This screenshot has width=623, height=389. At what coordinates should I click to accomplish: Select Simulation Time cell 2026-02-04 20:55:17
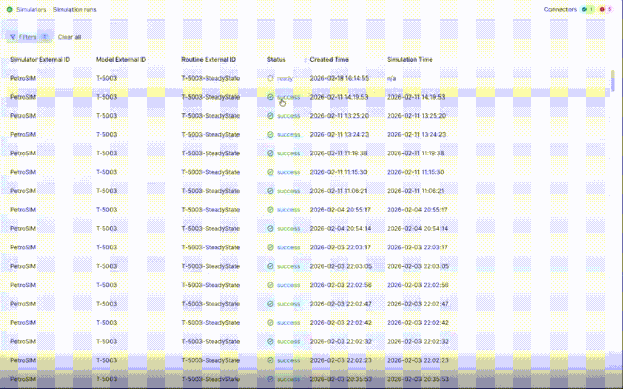(x=417, y=210)
